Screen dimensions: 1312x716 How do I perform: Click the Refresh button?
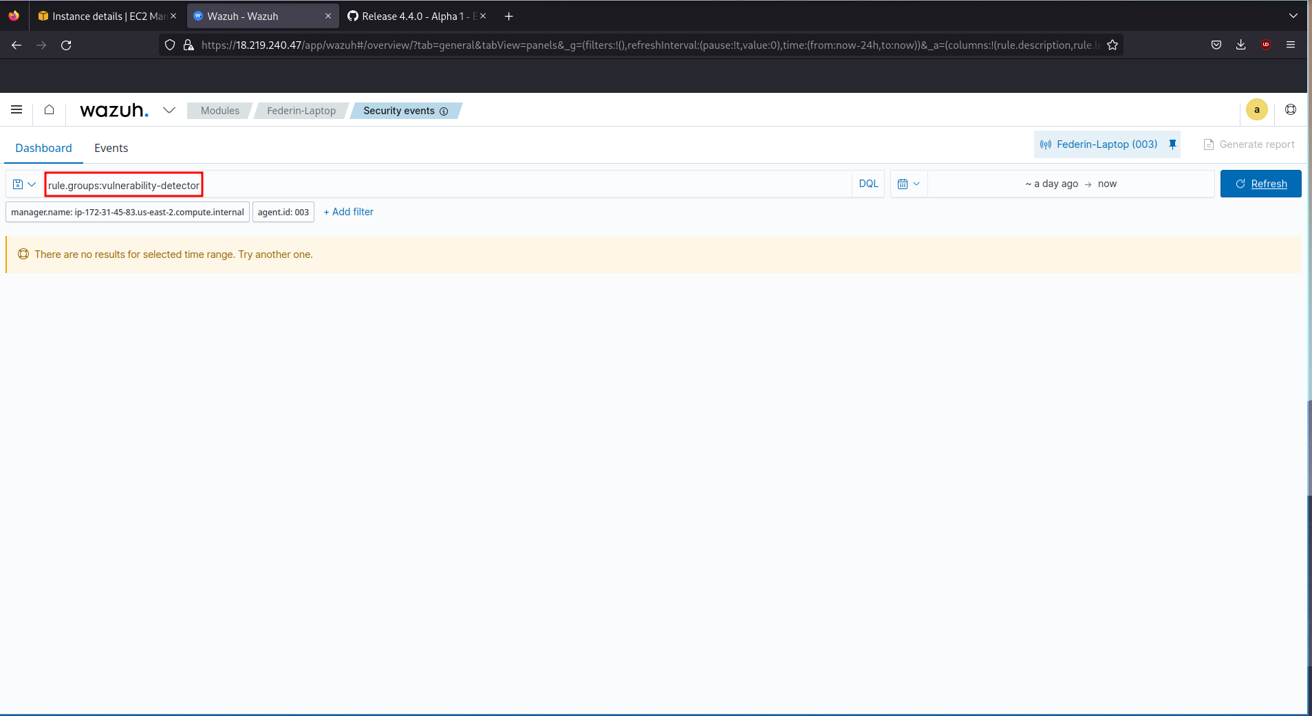pyautogui.click(x=1260, y=184)
